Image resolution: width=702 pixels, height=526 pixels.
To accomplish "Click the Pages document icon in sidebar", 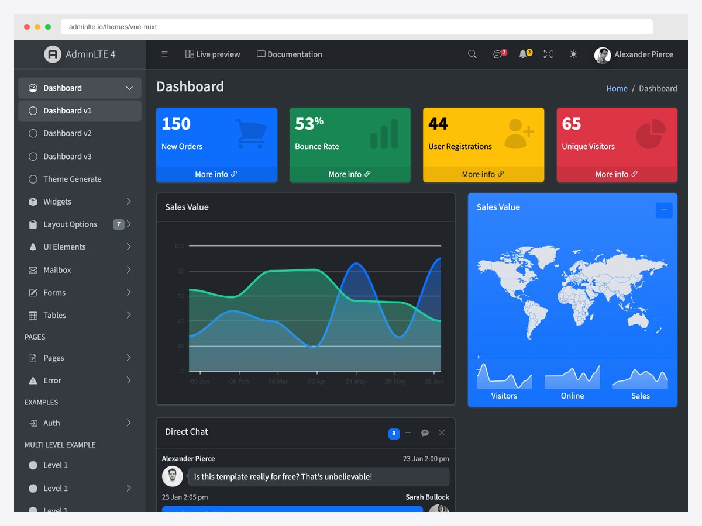I will 33,358.
